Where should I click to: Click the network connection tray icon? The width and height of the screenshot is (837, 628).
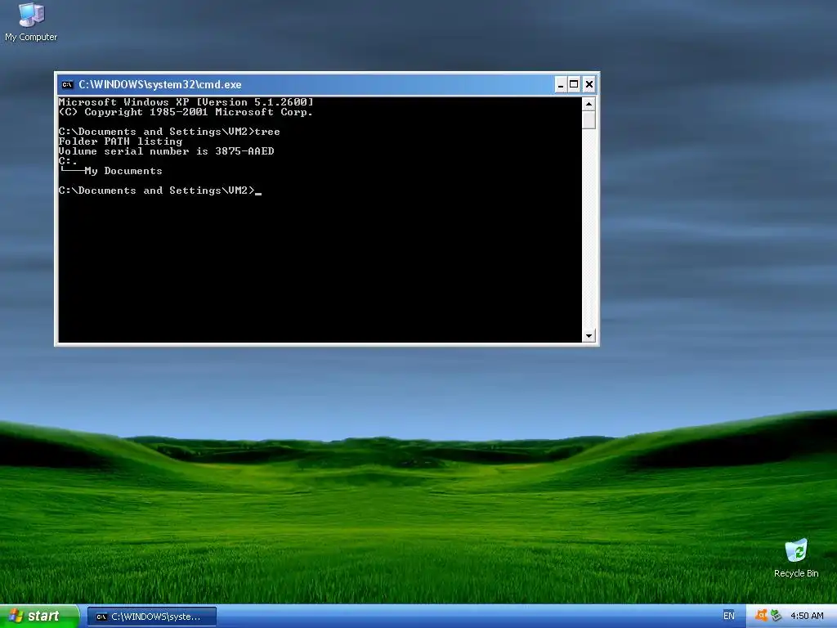[x=777, y=616]
